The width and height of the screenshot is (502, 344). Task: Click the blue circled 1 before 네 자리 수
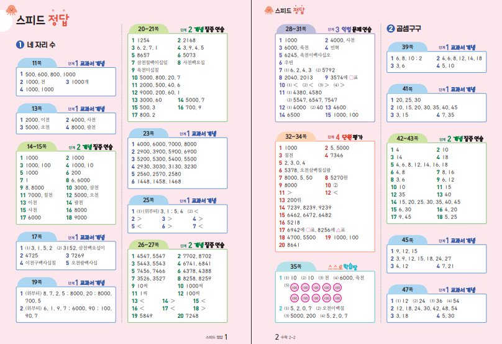pos(20,45)
